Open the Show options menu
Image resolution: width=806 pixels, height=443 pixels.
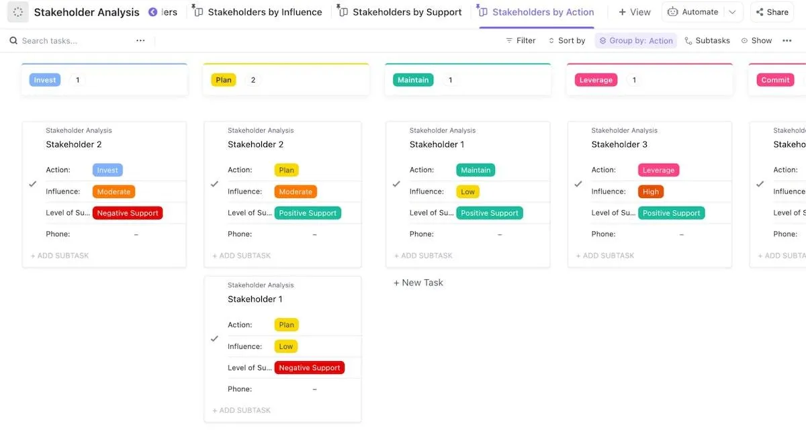(x=756, y=41)
